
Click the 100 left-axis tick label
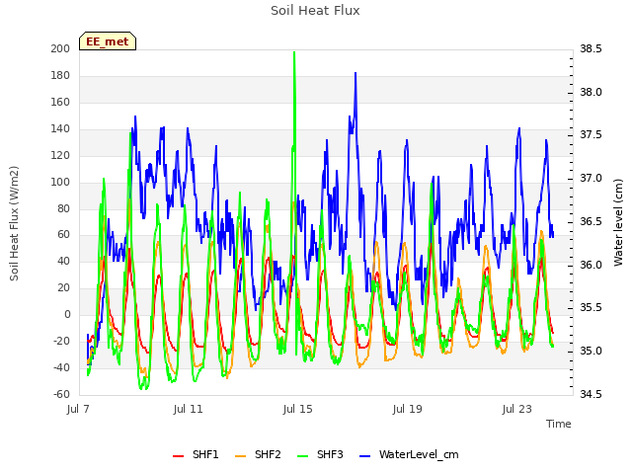coord(60,182)
